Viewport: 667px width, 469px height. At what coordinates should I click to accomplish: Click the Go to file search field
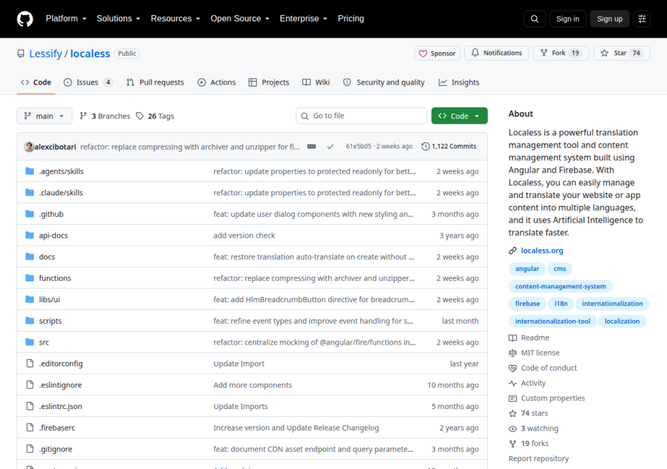[x=361, y=116]
